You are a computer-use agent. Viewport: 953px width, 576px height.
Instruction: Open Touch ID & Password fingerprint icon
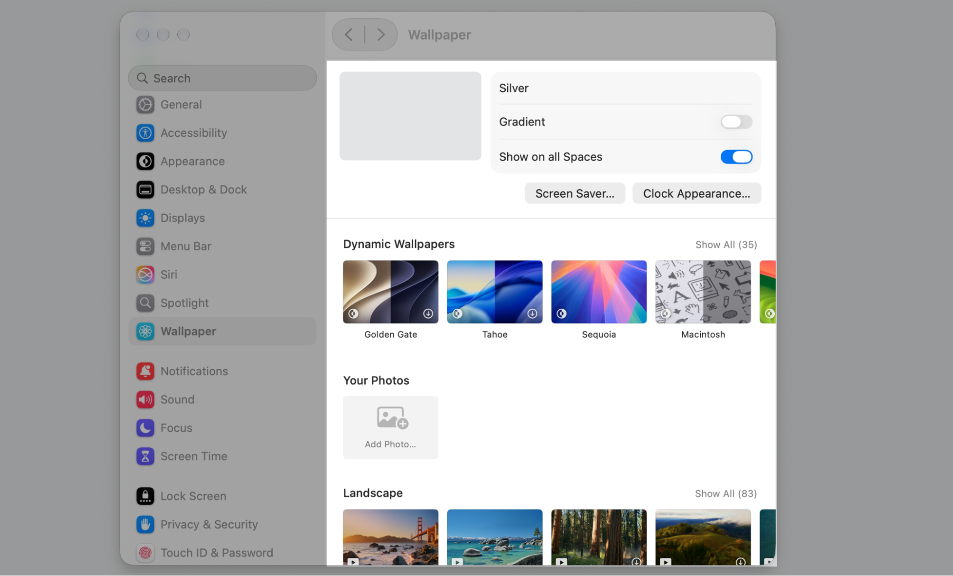click(x=145, y=553)
